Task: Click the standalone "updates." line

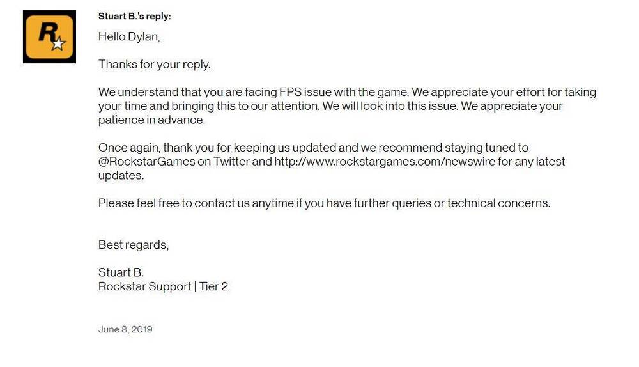Action: click(x=121, y=175)
